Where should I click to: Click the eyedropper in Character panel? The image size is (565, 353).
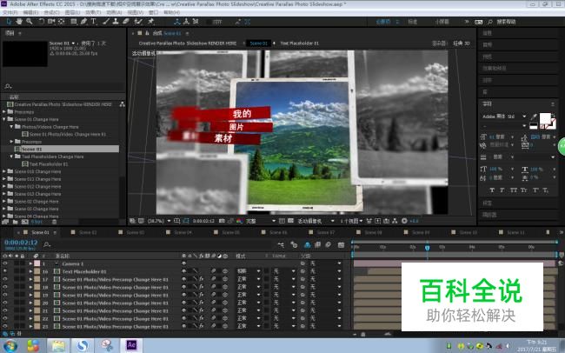coord(534,117)
